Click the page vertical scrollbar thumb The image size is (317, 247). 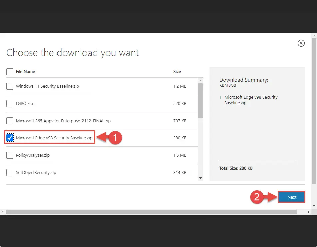pyautogui.click(x=314, y=111)
